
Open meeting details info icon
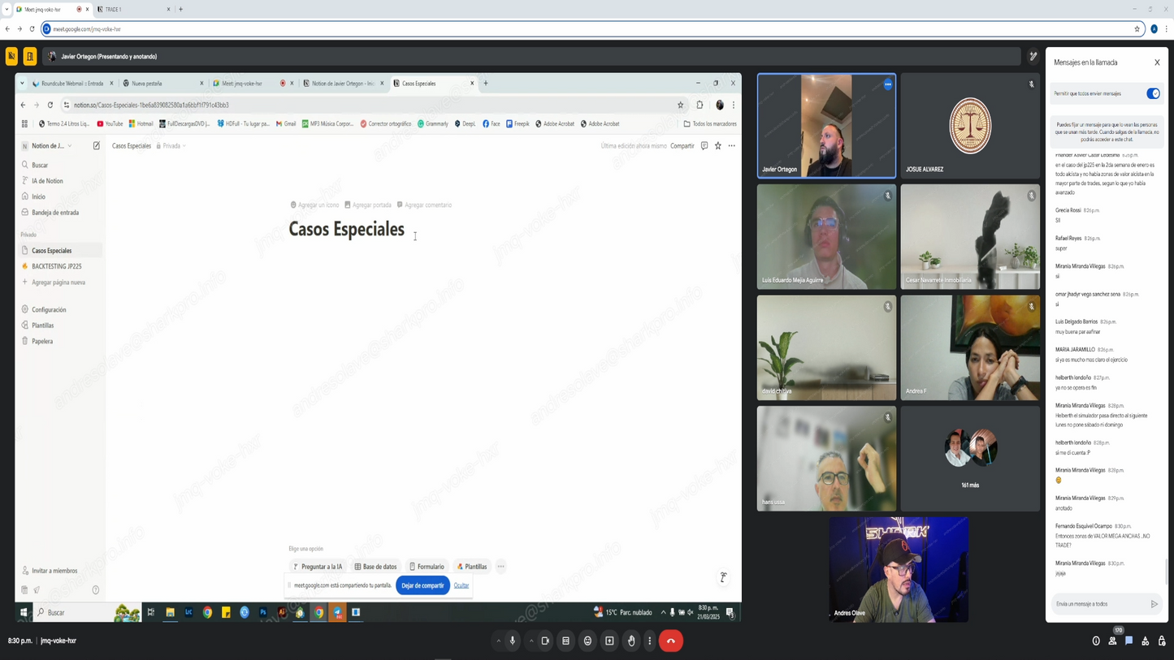pyautogui.click(x=1096, y=641)
